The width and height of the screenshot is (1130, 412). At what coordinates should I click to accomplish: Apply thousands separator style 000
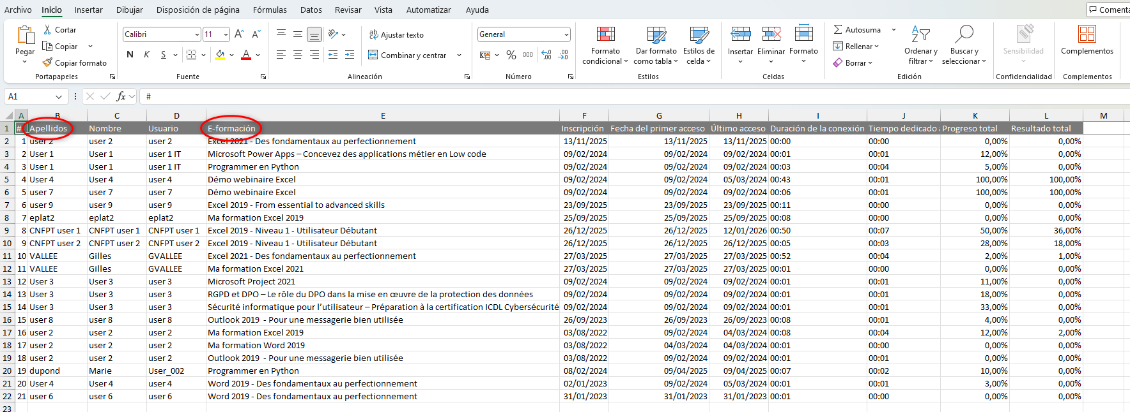528,55
